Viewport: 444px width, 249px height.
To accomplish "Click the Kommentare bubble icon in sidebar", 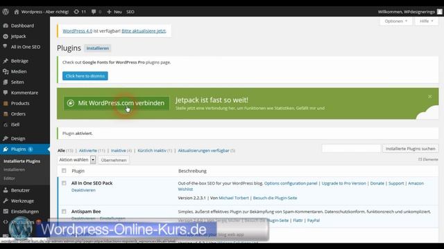I will (x=6, y=93).
